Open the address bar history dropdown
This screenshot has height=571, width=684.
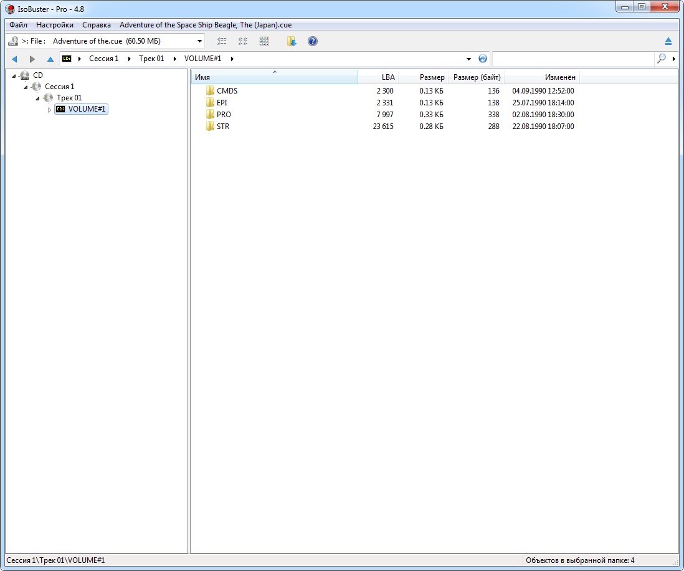(468, 59)
